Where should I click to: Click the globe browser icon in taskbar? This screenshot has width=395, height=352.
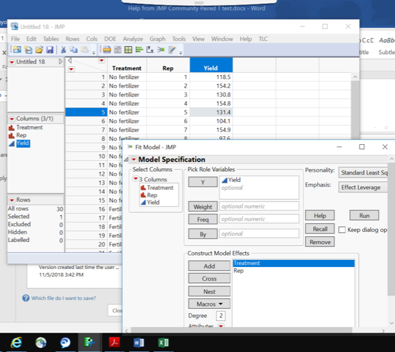[41, 342]
